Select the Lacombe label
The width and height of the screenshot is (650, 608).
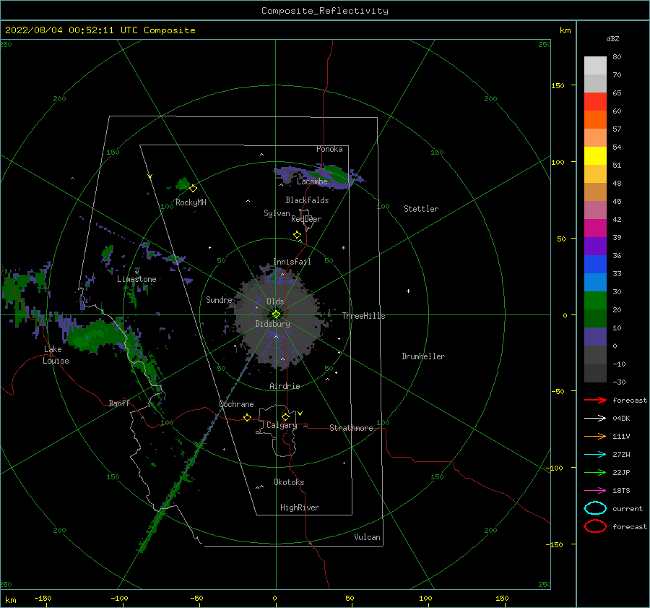point(312,181)
